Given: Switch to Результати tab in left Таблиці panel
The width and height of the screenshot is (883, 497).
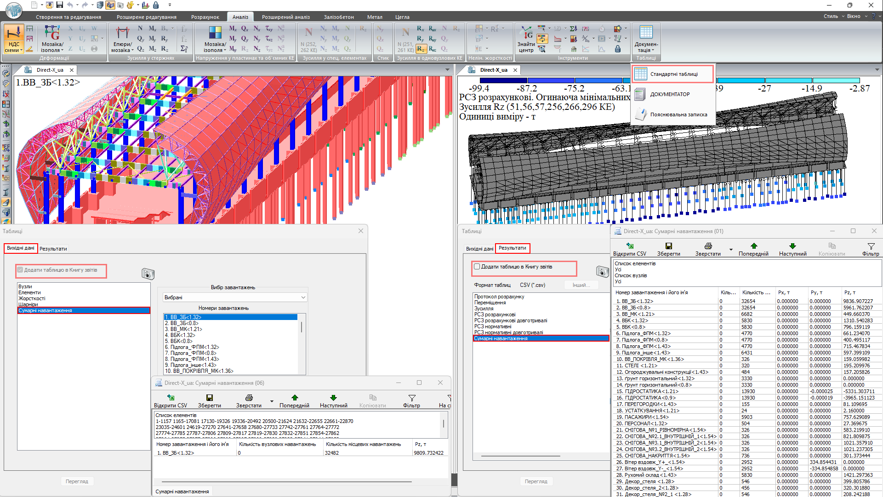Looking at the screenshot, I should (53, 249).
